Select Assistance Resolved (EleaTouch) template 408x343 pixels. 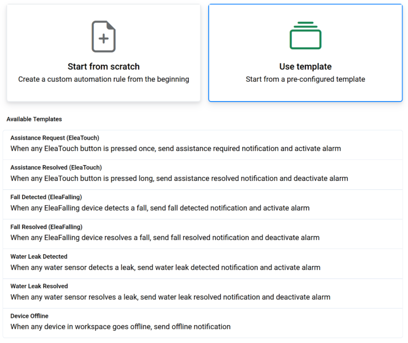[x=56, y=168]
